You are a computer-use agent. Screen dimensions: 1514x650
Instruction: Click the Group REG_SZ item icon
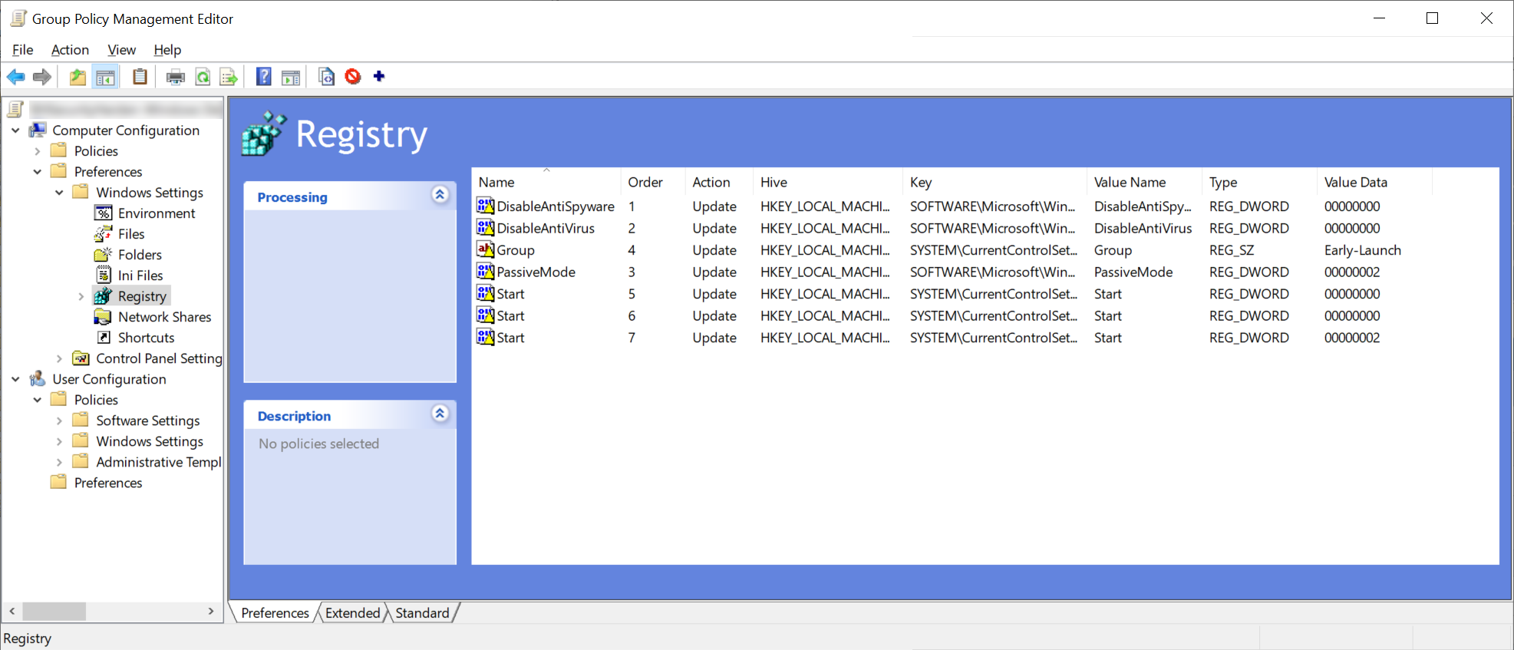coord(485,249)
